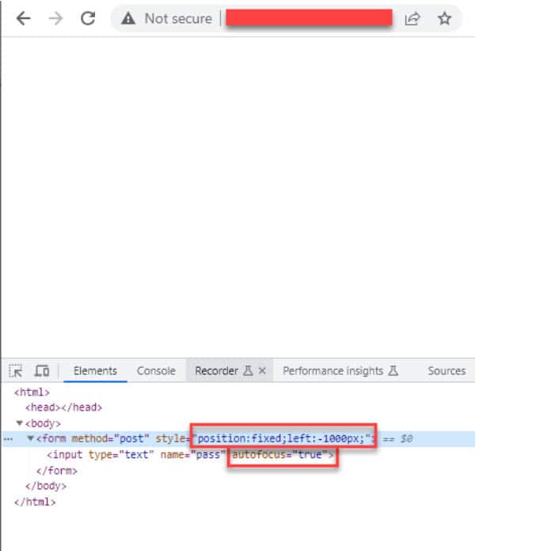540x551 pixels.
Task: Bookmark this page with the star icon
Action: (444, 19)
